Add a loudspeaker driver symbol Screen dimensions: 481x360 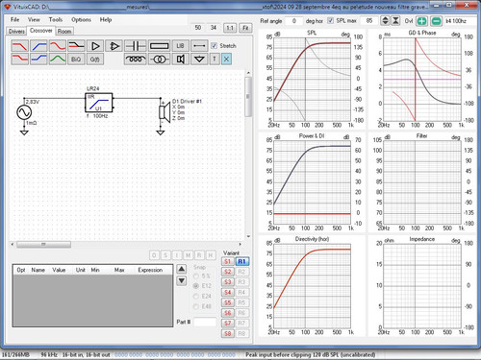pos(180,59)
